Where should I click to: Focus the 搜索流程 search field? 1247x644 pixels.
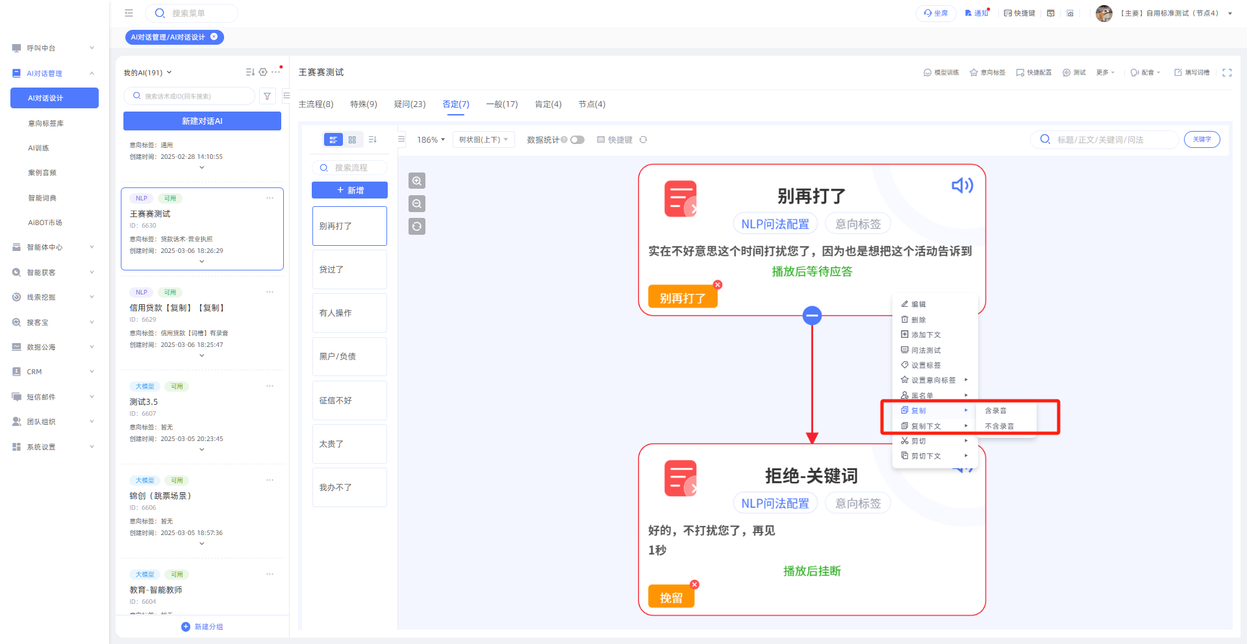pos(349,167)
